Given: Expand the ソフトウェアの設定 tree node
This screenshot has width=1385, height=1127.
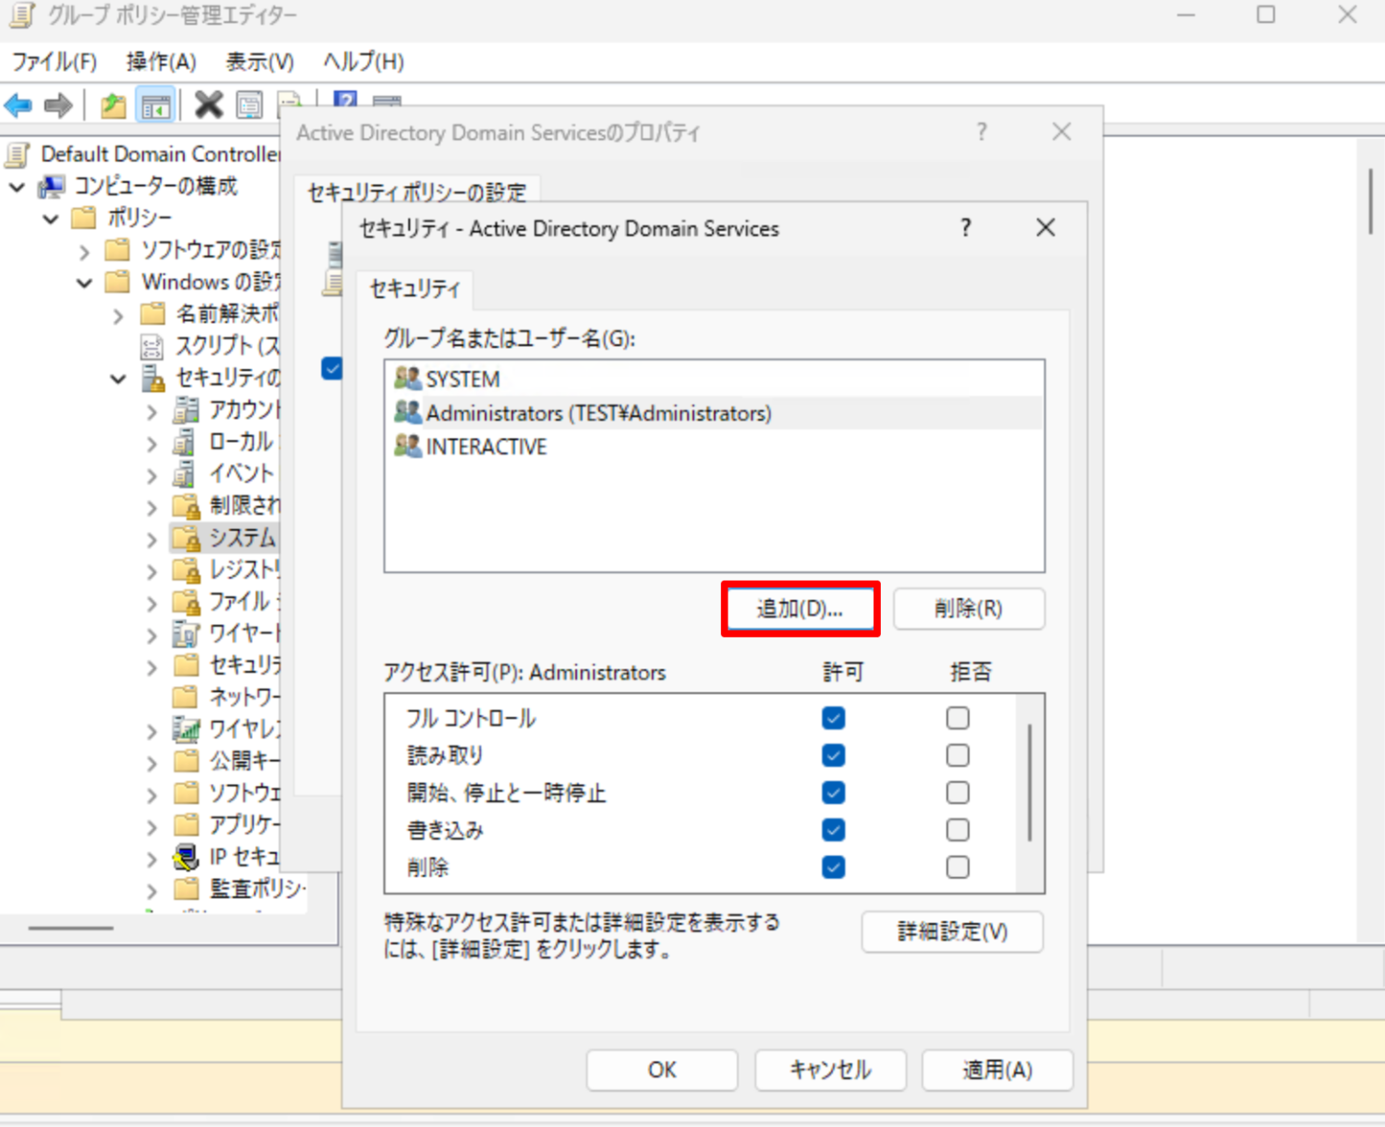Looking at the screenshot, I should coord(85,251).
